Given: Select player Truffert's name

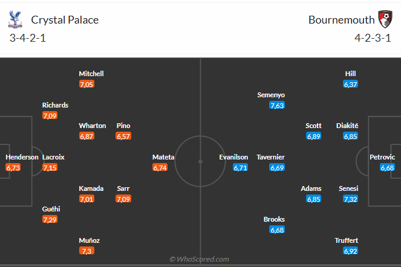Looking at the screenshot, I should pyautogui.click(x=347, y=240).
